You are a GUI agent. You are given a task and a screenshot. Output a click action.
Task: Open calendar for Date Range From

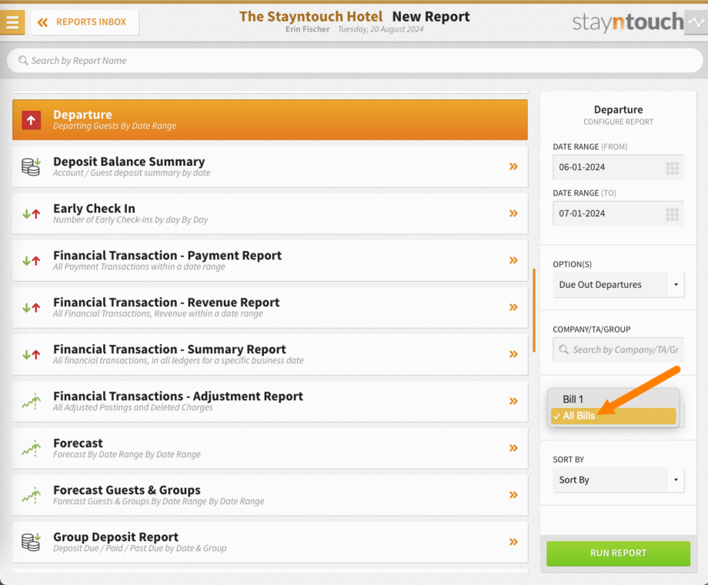pos(673,168)
